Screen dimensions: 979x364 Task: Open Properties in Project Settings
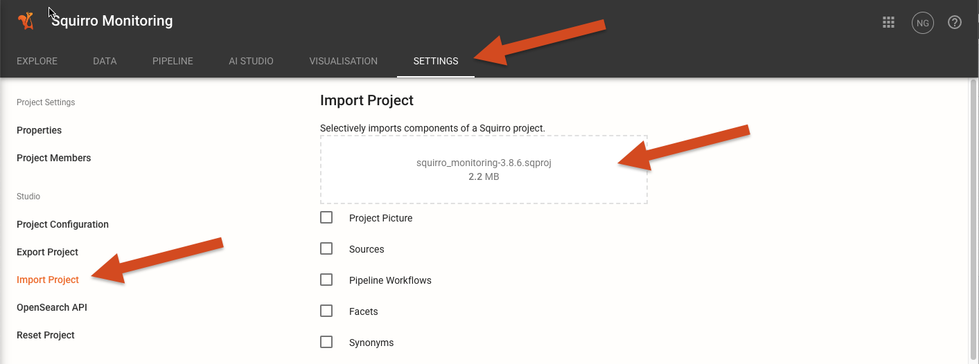[39, 130]
